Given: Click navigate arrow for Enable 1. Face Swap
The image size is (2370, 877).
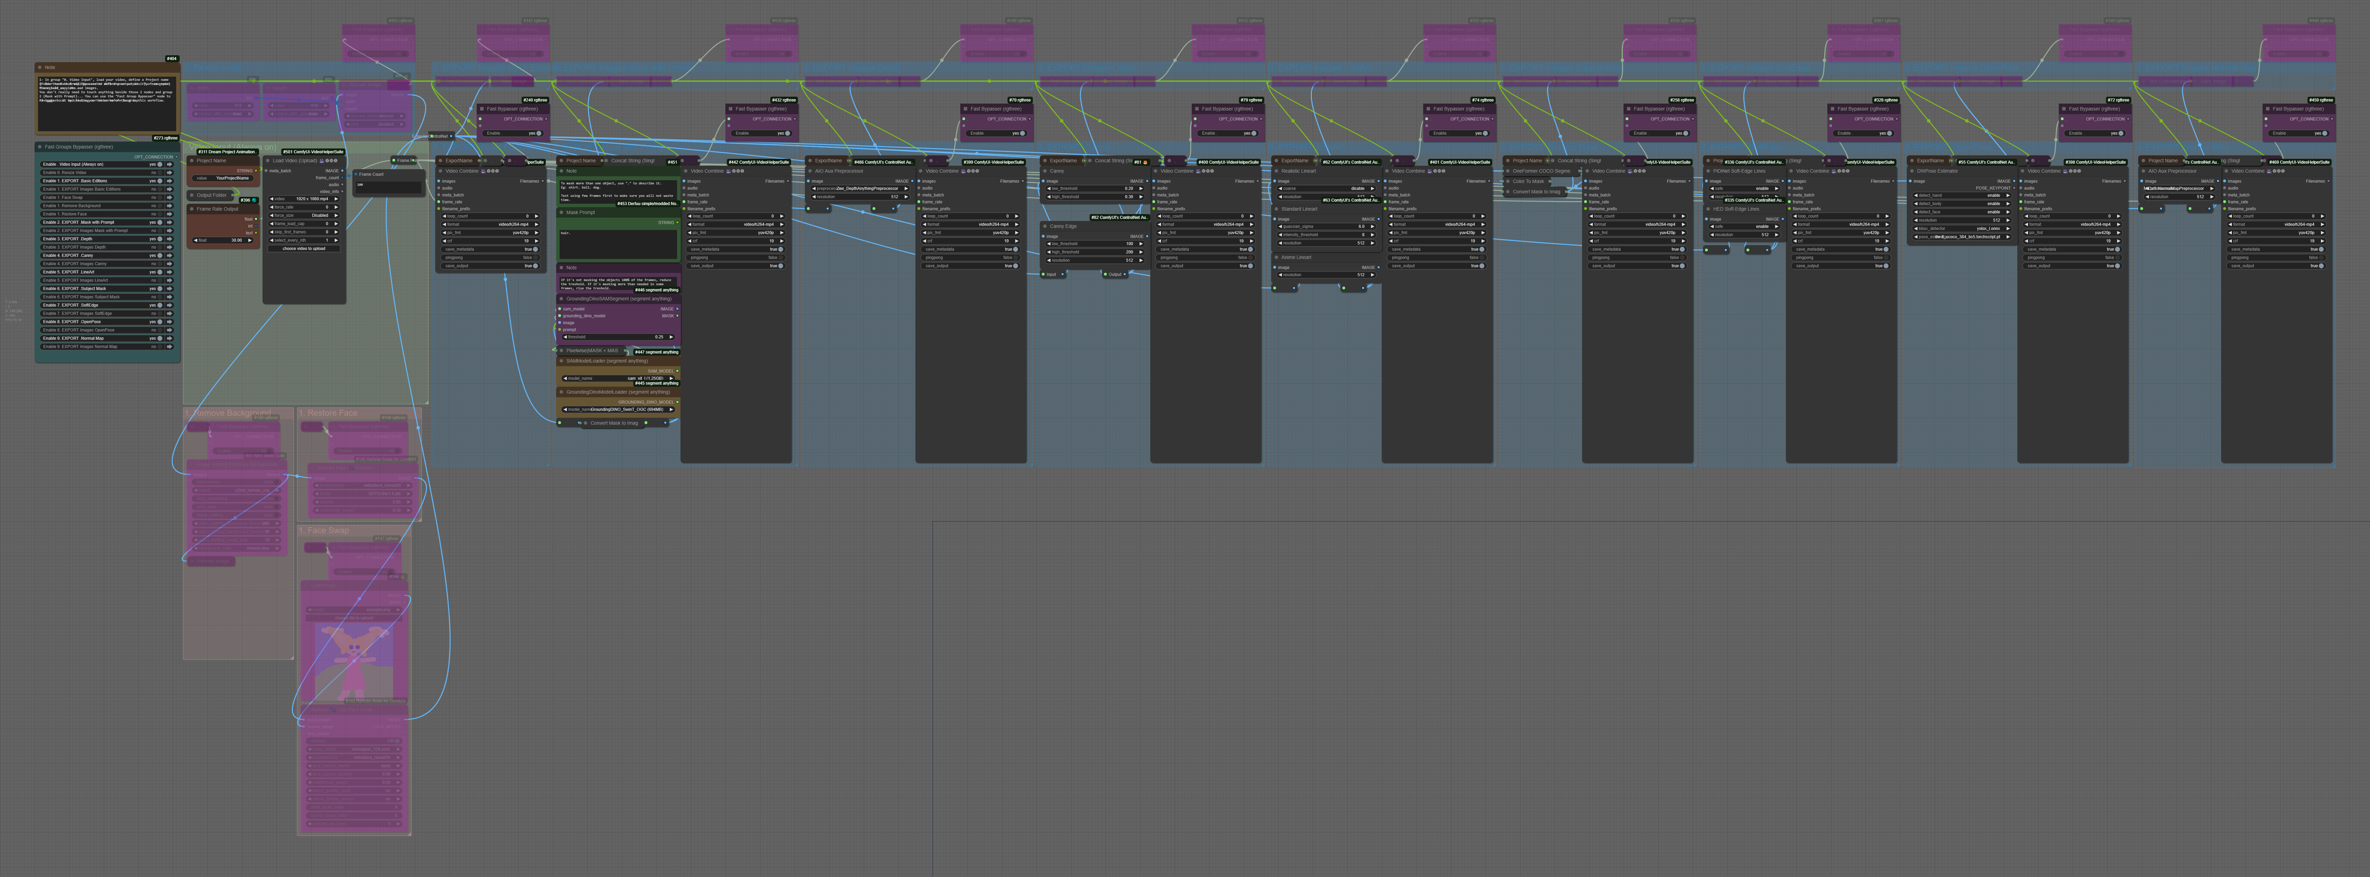Looking at the screenshot, I should coord(169,197).
